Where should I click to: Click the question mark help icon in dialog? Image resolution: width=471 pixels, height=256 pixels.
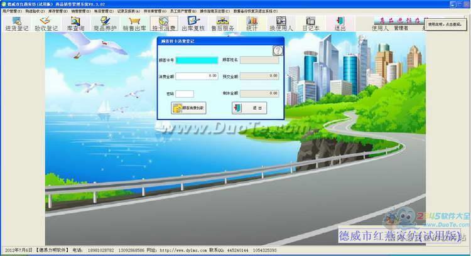278,51
